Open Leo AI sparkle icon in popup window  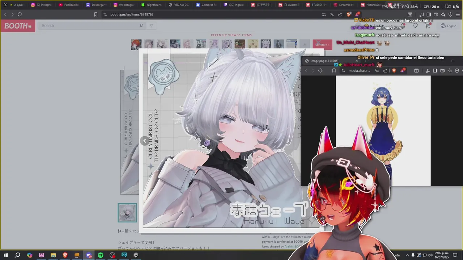(x=450, y=70)
